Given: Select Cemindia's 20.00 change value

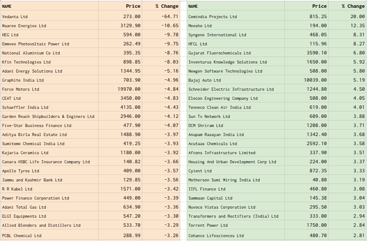Looking at the screenshot, I should [x=348, y=16].
